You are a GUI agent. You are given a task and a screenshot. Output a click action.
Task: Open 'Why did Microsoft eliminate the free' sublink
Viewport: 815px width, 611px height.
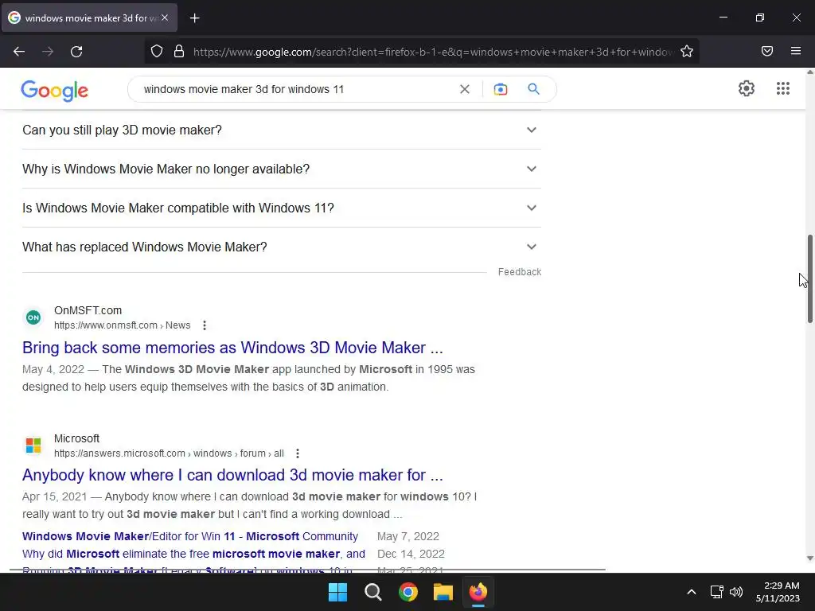click(x=193, y=554)
